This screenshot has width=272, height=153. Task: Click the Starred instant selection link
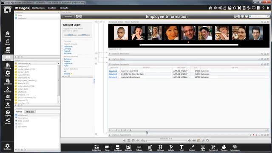click(x=67, y=74)
